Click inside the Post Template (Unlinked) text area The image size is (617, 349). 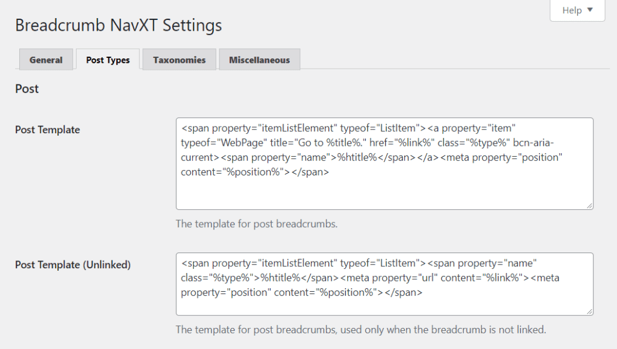[x=383, y=285]
